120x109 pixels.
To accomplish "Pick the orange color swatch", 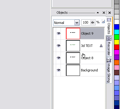I will [117, 62].
